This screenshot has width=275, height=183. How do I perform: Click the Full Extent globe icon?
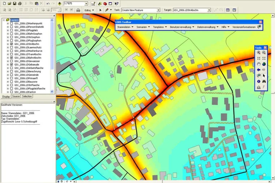tap(264, 64)
